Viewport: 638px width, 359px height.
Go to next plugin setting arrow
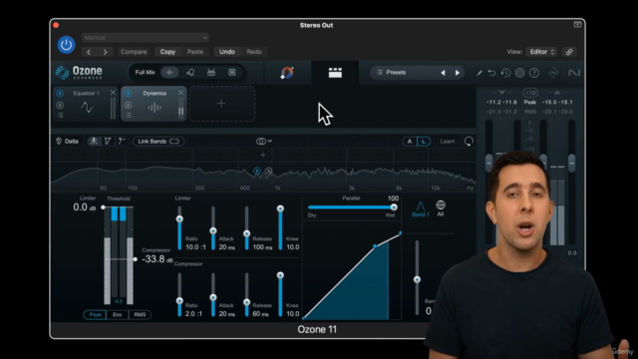pos(106,52)
